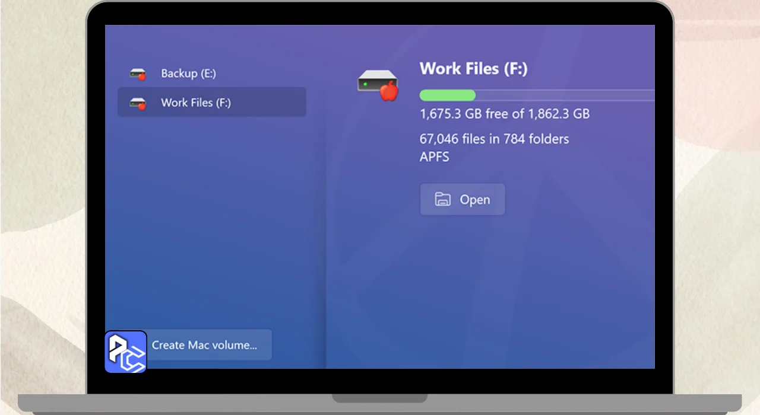This screenshot has width=760, height=415.
Task: Click the APFS file system label
Action: click(435, 157)
